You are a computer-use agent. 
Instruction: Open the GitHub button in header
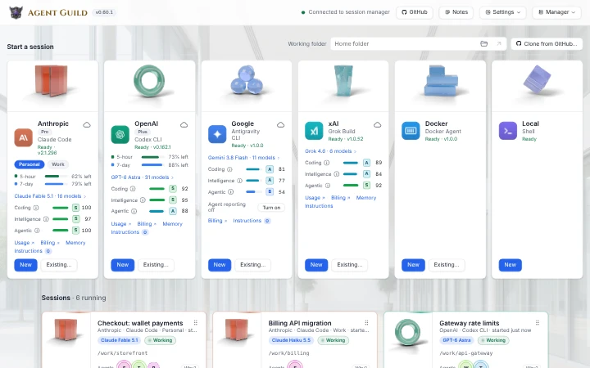point(415,12)
